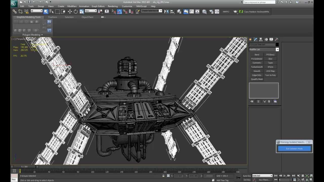The image size is (324, 182).
Task: Click Exit Isolation Mode button
Action: (294, 149)
